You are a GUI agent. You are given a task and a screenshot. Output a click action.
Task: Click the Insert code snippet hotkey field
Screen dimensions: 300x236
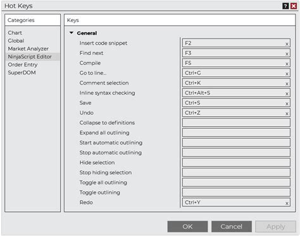[236, 43]
